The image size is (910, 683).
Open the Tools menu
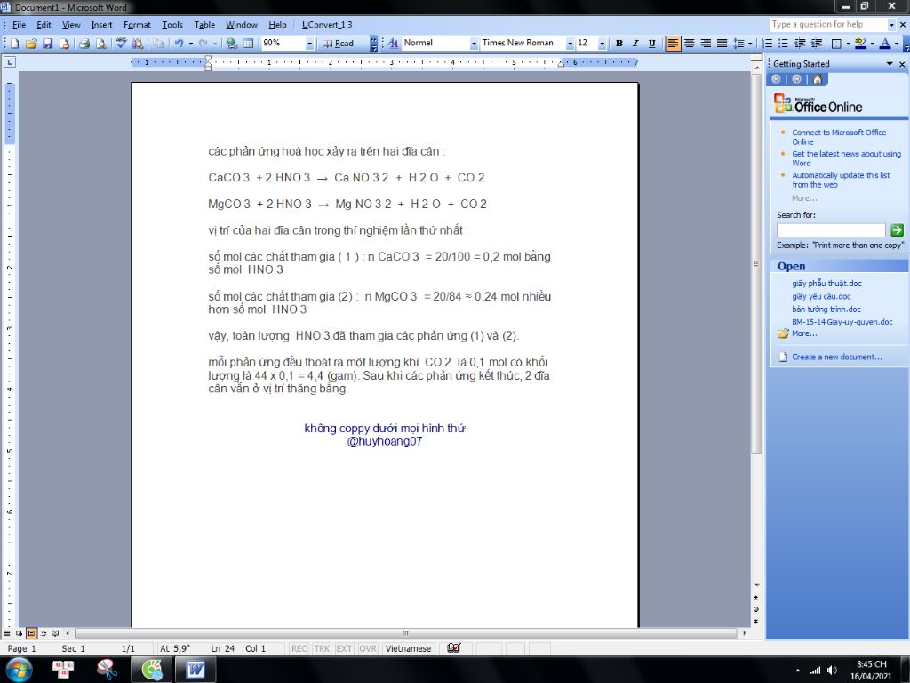click(x=172, y=25)
